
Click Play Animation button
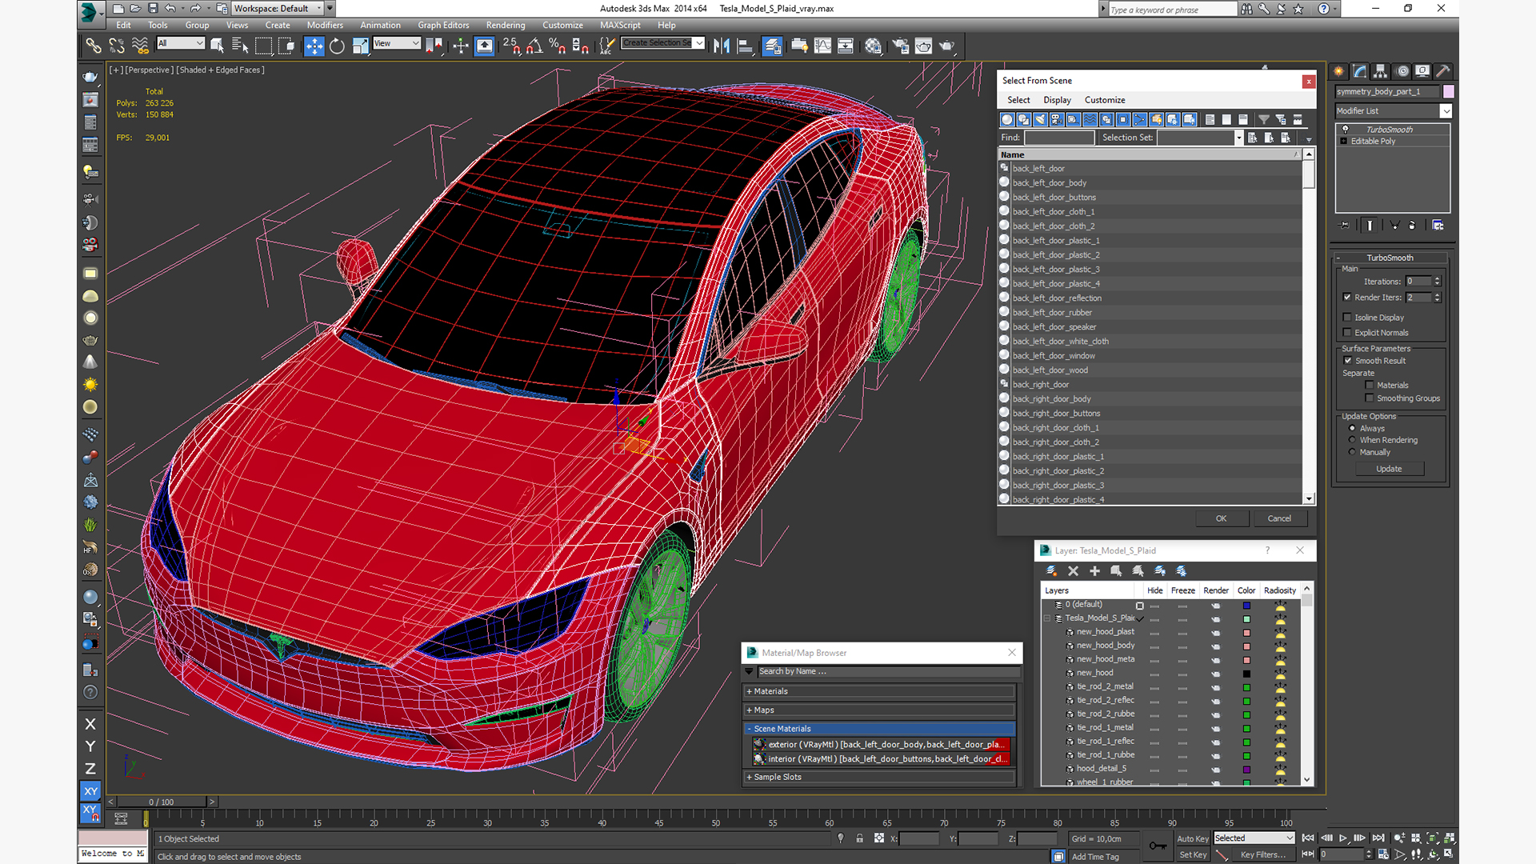[x=1343, y=838]
